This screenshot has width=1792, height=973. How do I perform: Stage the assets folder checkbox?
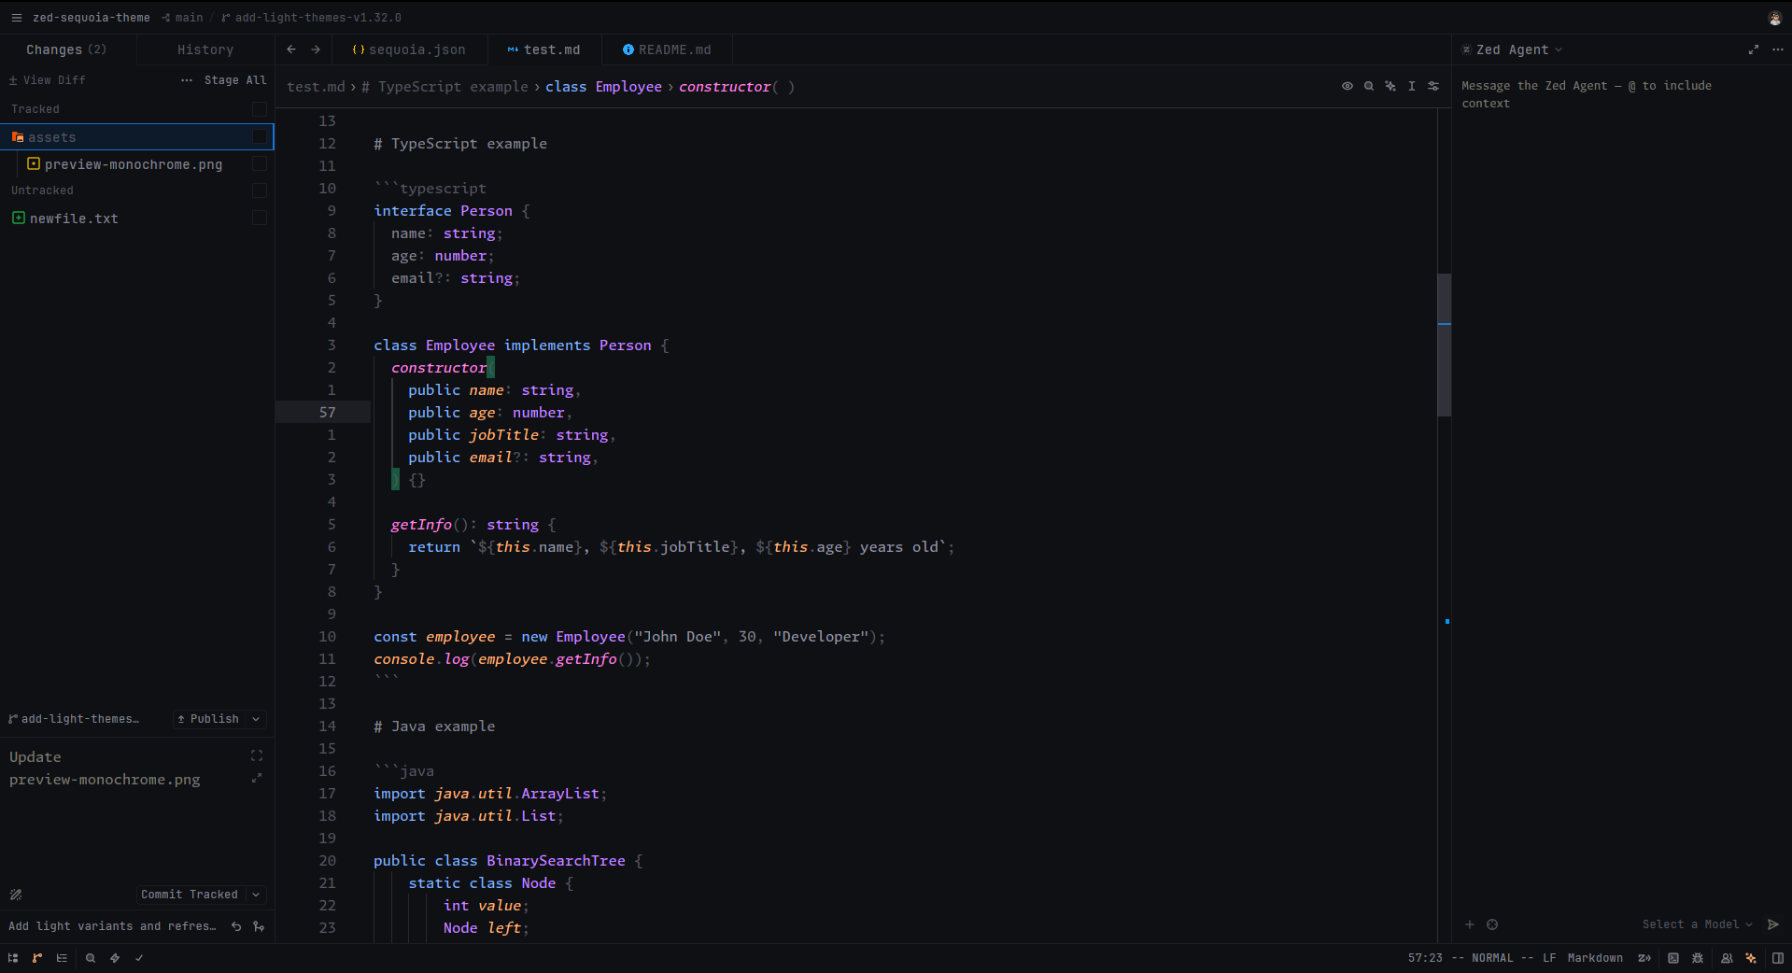260,137
